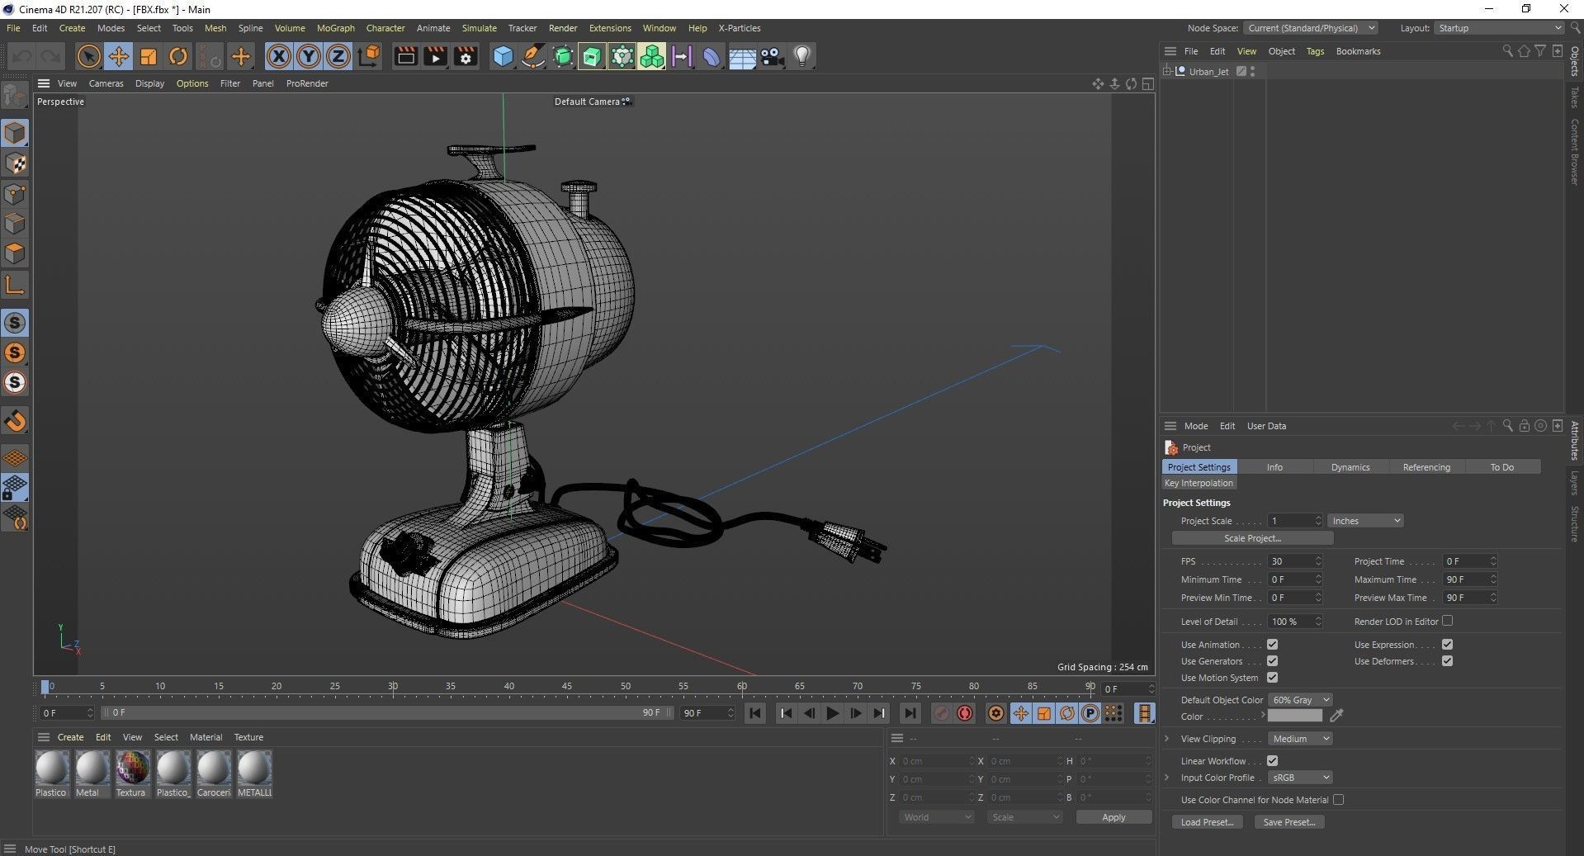
Task: Click the project Color swatch
Action: (1294, 716)
